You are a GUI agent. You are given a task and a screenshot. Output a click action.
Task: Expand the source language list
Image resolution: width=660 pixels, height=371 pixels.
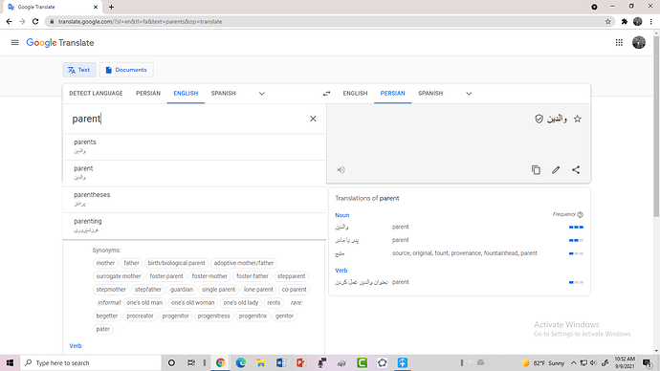coord(262,94)
